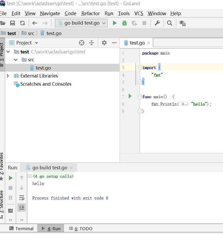
Task: Collapse all in the Project panel
Action: click(92, 43)
